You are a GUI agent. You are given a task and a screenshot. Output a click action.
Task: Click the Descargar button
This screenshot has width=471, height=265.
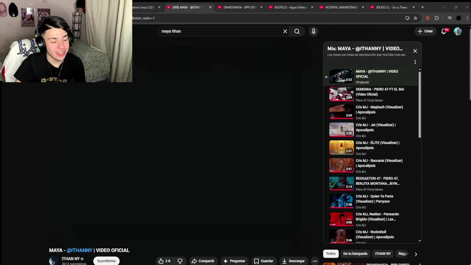point(293,261)
